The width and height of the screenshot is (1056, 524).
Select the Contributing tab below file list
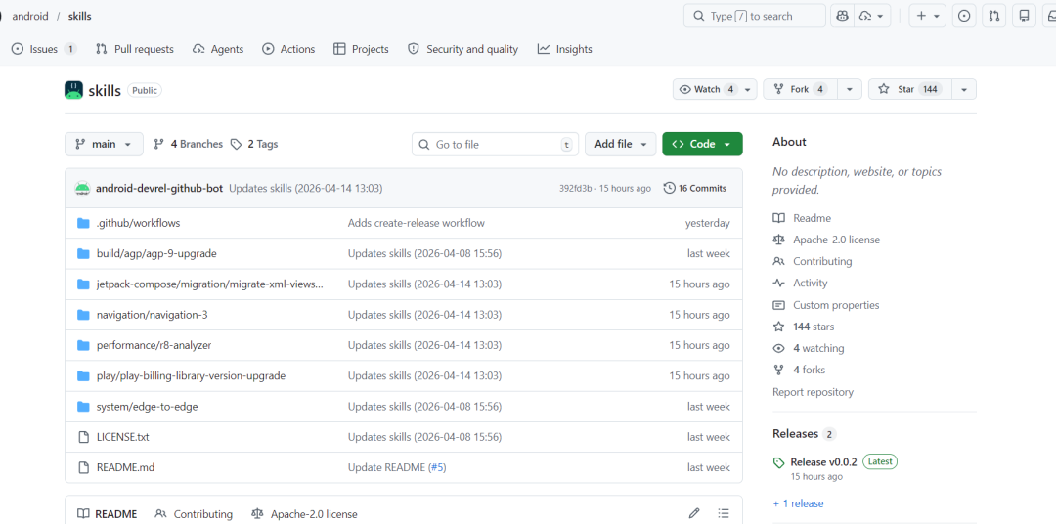coord(194,514)
